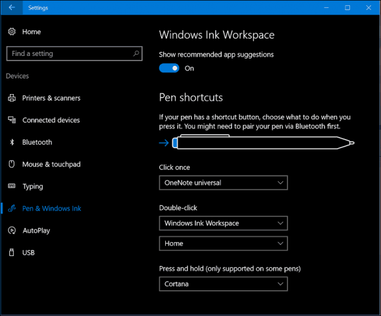381x316 pixels.
Task: Turn off recommended app suggestions toggle
Action: 169,68
